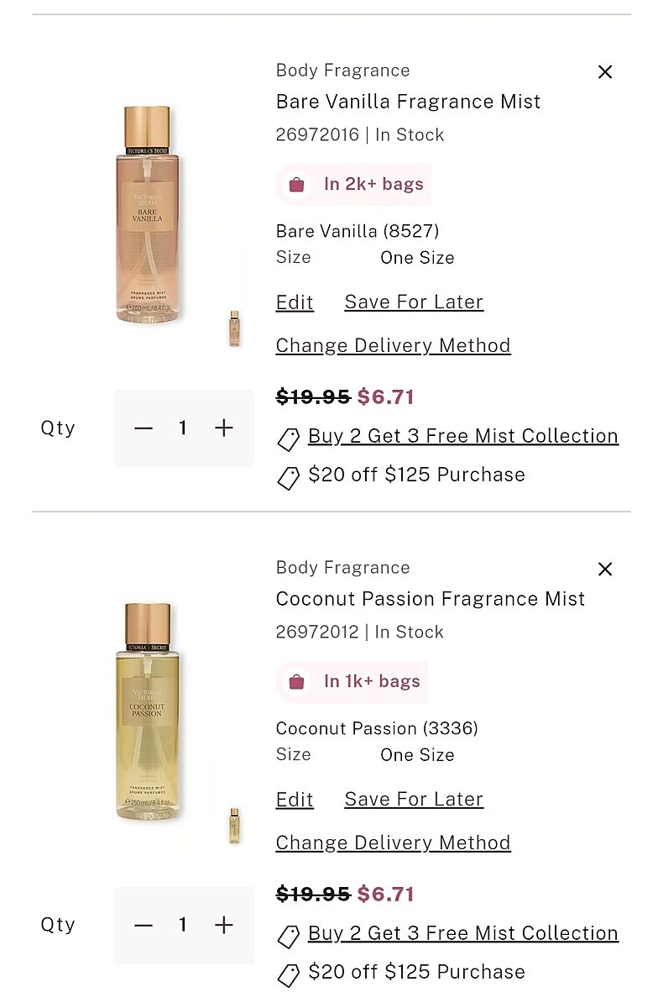Decrease Bare Vanilla quantity with minus

tap(144, 428)
